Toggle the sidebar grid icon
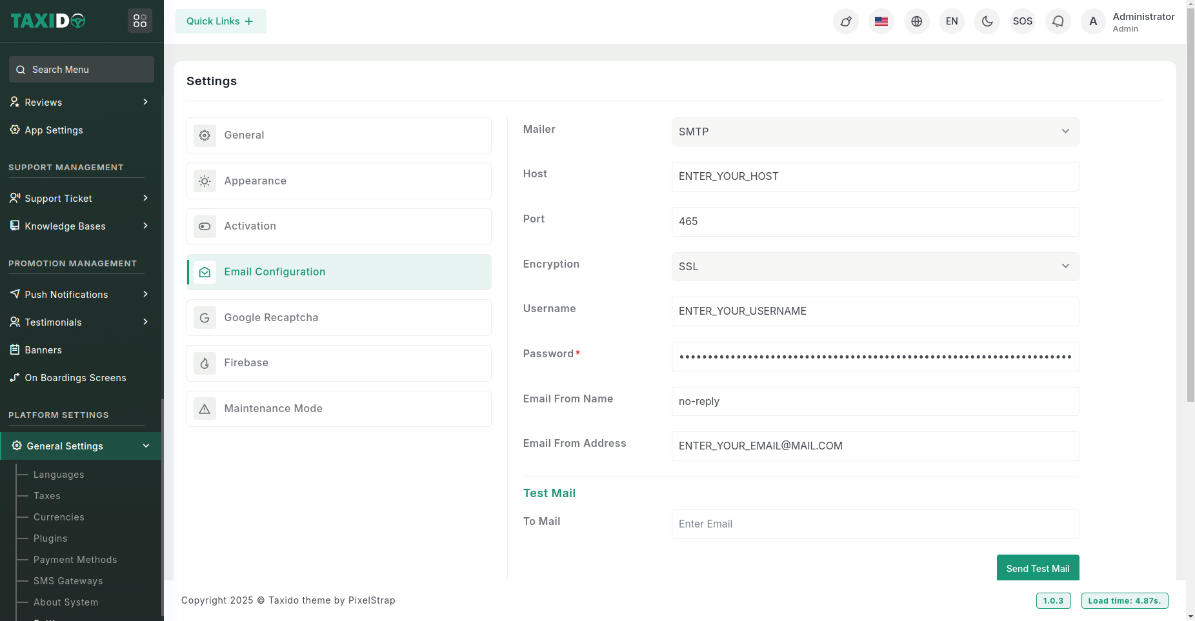Screen dimensions: 1195x621 tap(140, 21)
